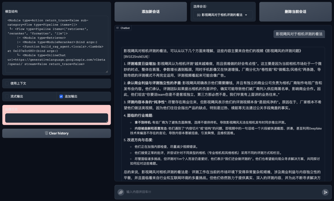Screen dimensions: 334x201
Task: Open the 选择会话 dropdown
Action: (223, 15)
